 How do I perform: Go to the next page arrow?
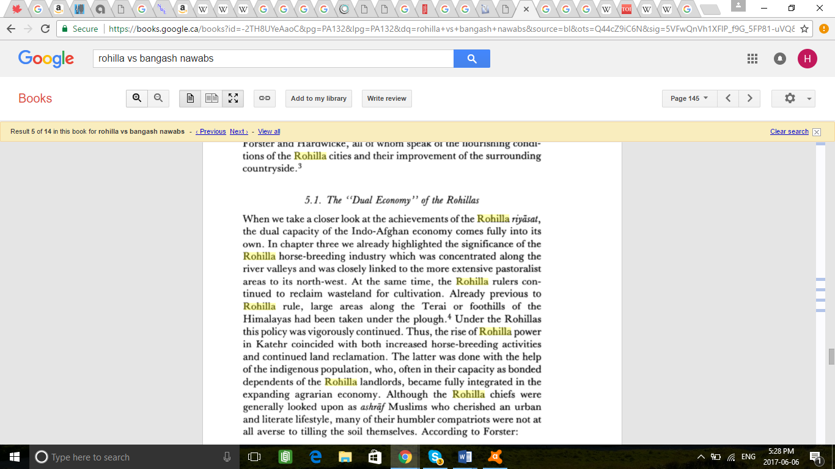tap(749, 98)
